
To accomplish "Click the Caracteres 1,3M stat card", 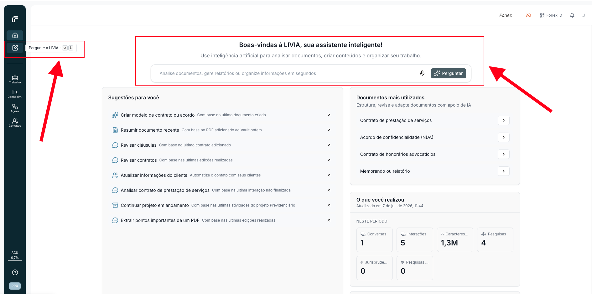I will [x=455, y=240].
